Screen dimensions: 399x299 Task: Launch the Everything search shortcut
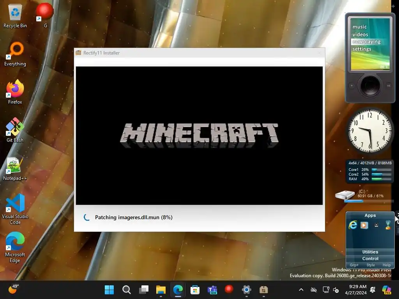point(15,54)
